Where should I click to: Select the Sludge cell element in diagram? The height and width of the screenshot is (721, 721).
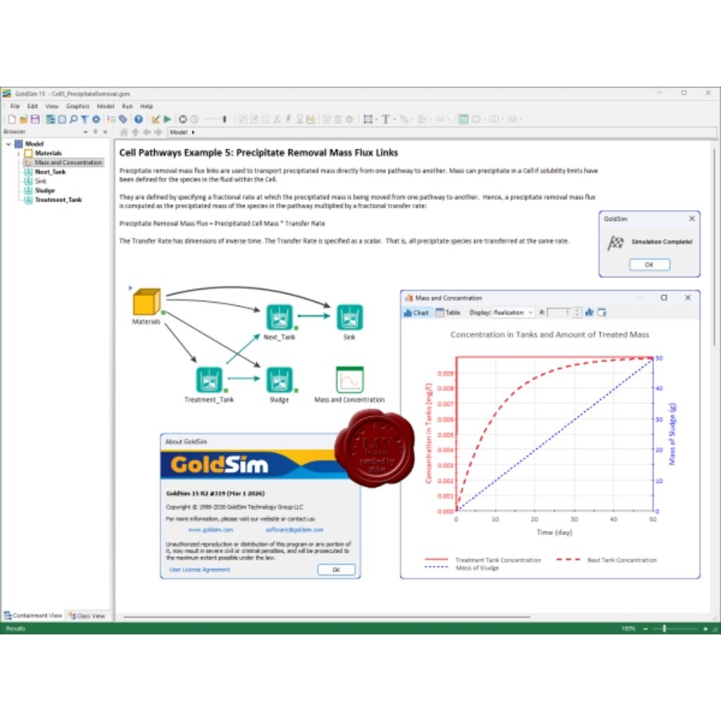(x=279, y=380)
